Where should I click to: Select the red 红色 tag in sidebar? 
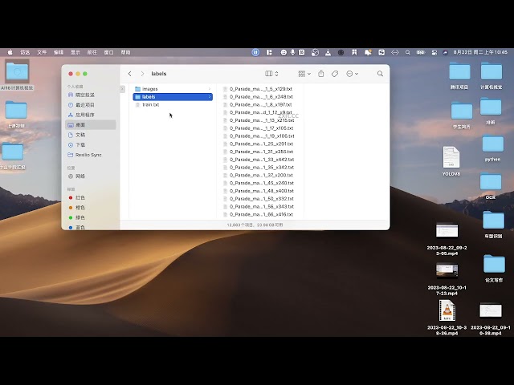tap(80, 197)
